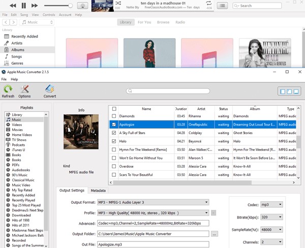Switch to Radio tab in iTunes
Screen dimensions: 305x248
pyautogui.click(x=180, y=22)
